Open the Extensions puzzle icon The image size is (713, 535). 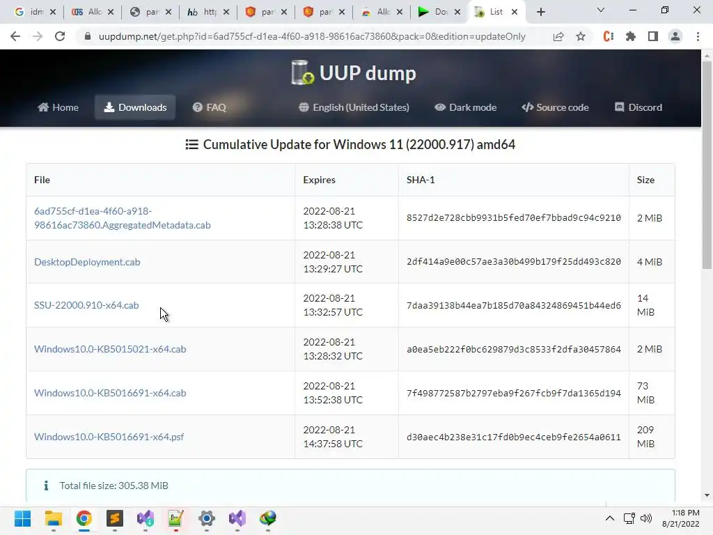[x=630, y=36]
